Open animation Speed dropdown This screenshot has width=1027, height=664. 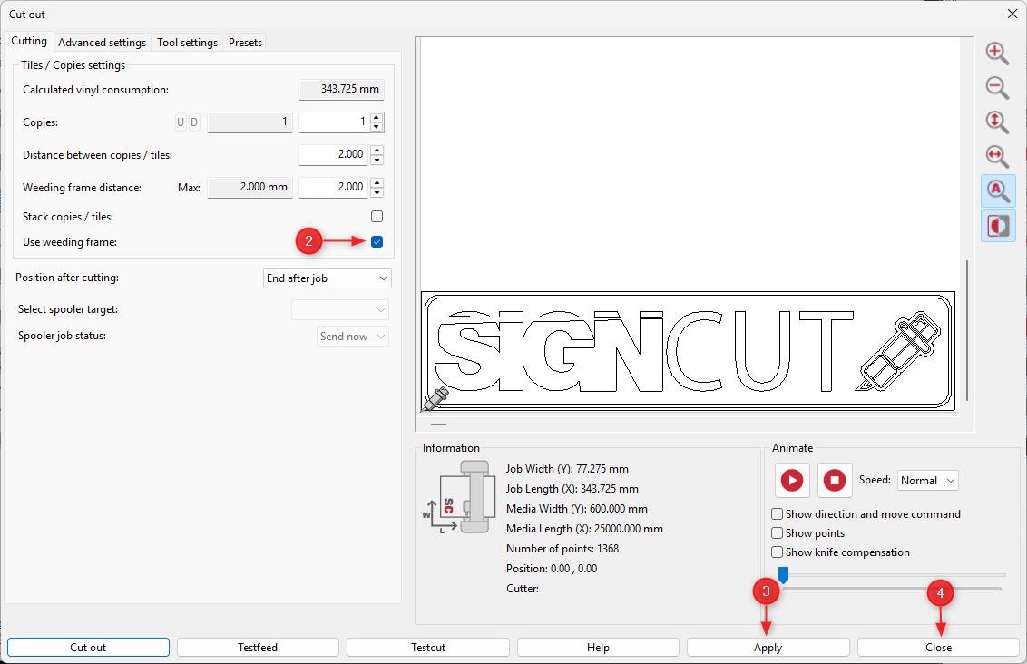point(928,481)
